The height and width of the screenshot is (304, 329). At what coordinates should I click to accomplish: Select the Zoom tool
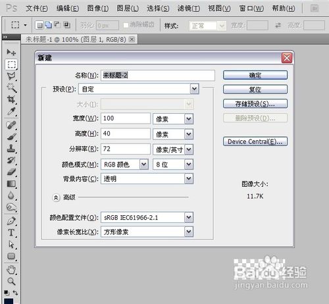coord(11,281)
